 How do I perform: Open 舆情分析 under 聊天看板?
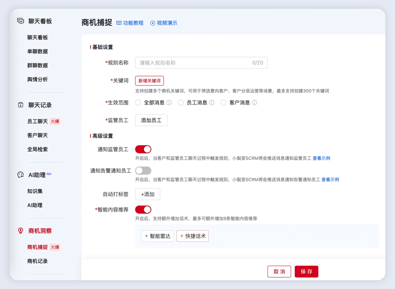click(x=37, y=79)
